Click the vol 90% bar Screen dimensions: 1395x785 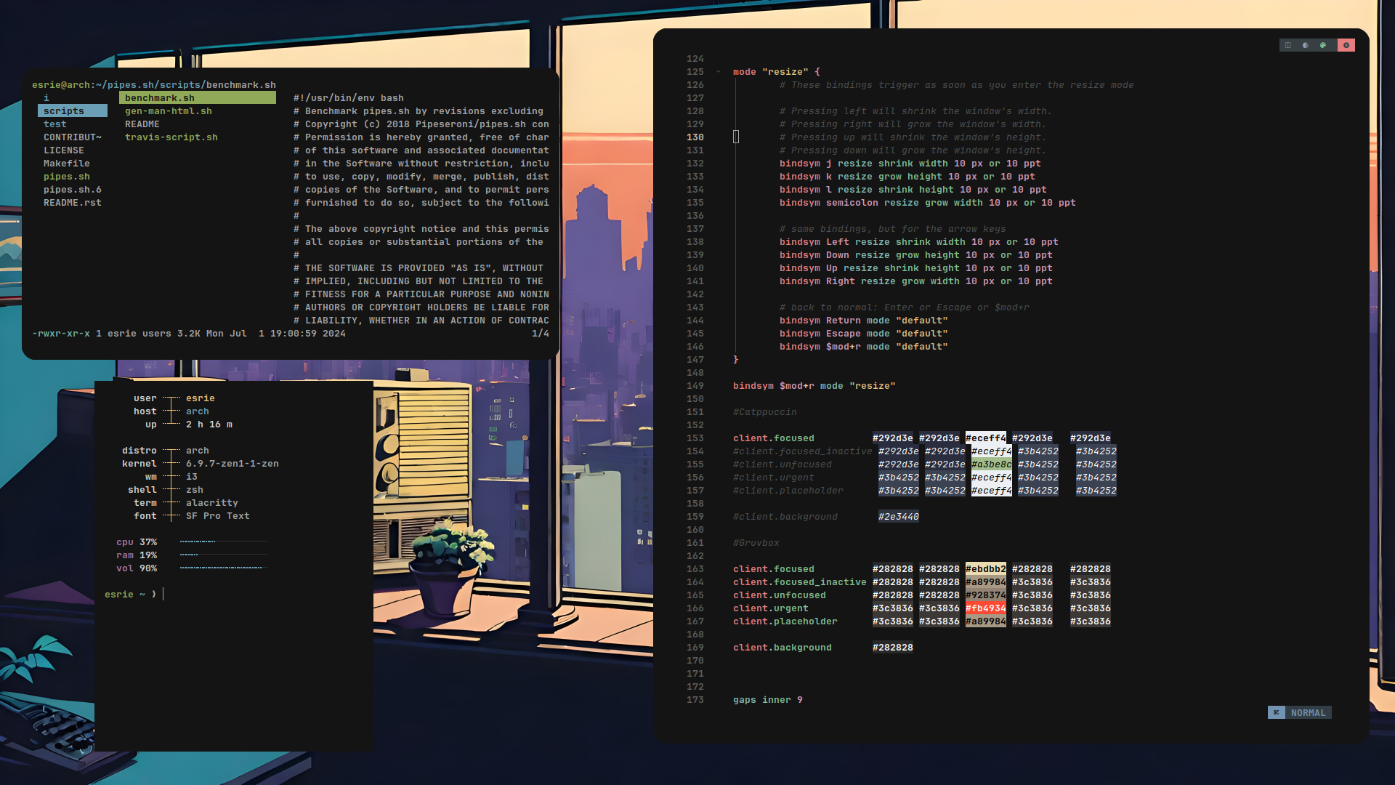click(222, 568)
